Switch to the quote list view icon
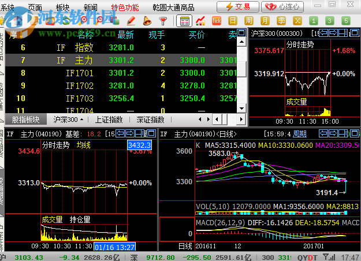The width and height of the screenshot is (361, 261). click(184, 21)
